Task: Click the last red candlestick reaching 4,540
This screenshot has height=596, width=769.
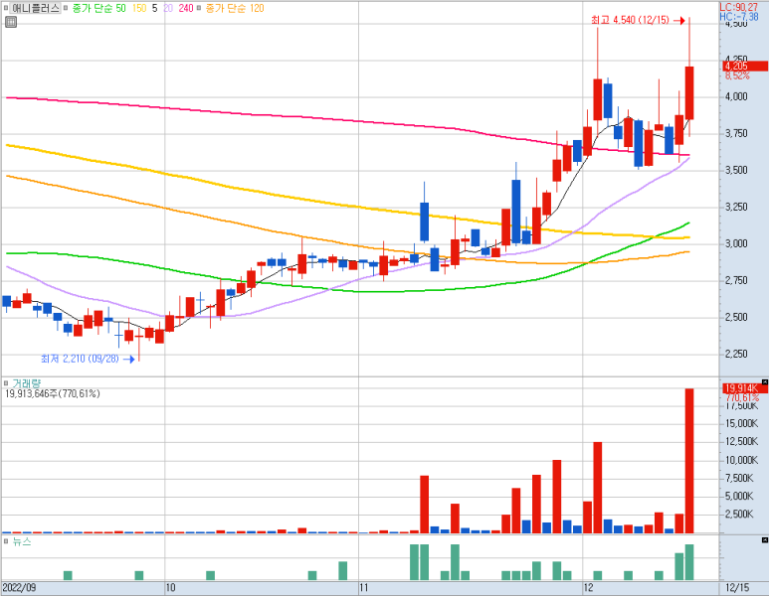Action: coord(689,93)
